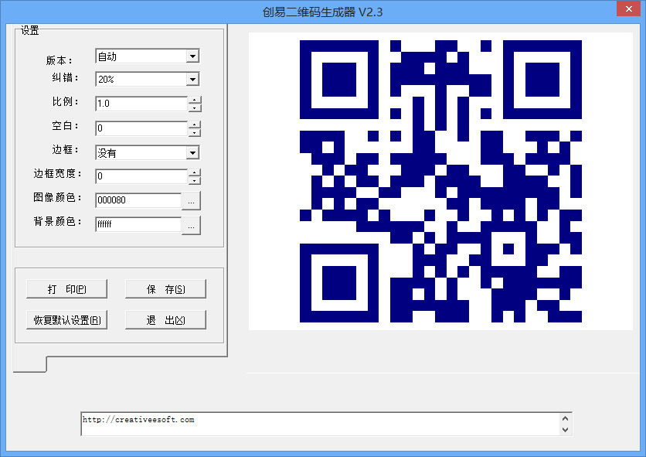Expand the 纠错 error correction dropdown
This screenshot has width=646, height=457.
192,79
